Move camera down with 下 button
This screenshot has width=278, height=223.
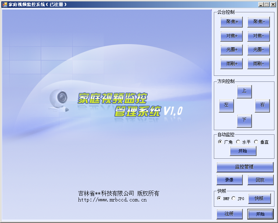[x=244, y=121]
